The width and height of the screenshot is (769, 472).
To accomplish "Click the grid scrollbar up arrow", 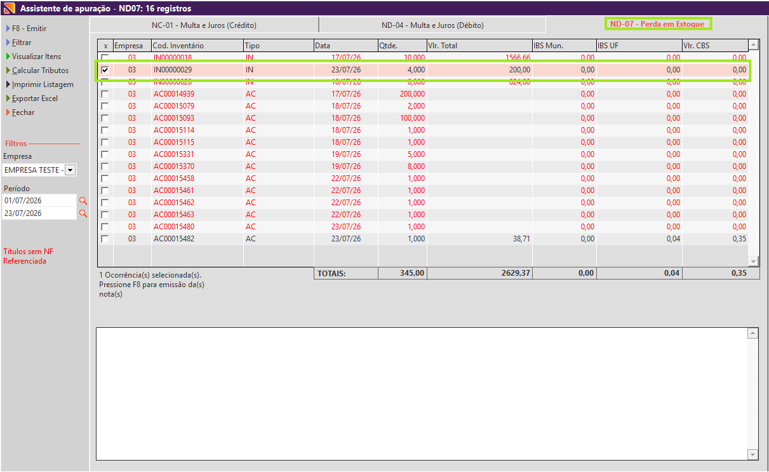I will [753, 45].
